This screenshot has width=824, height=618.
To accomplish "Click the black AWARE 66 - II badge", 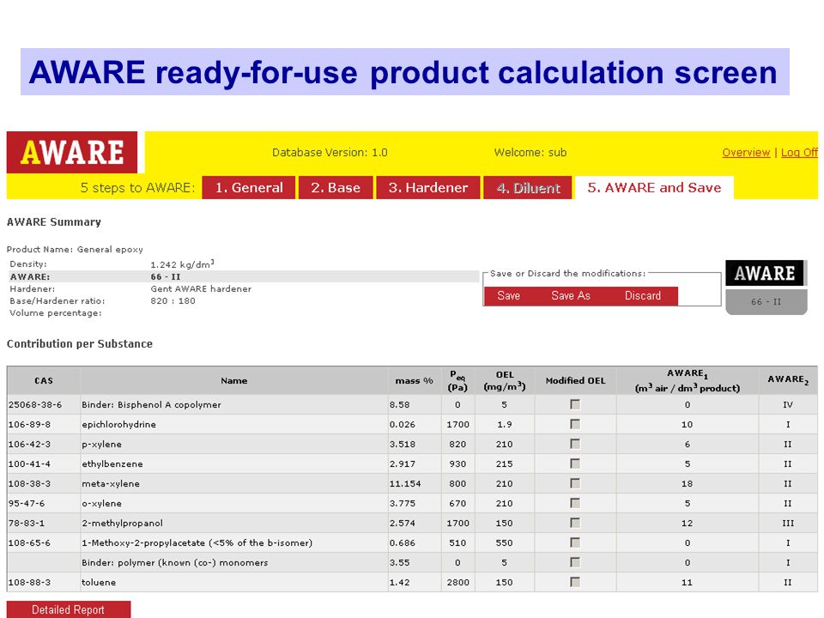I will (766, 287).
